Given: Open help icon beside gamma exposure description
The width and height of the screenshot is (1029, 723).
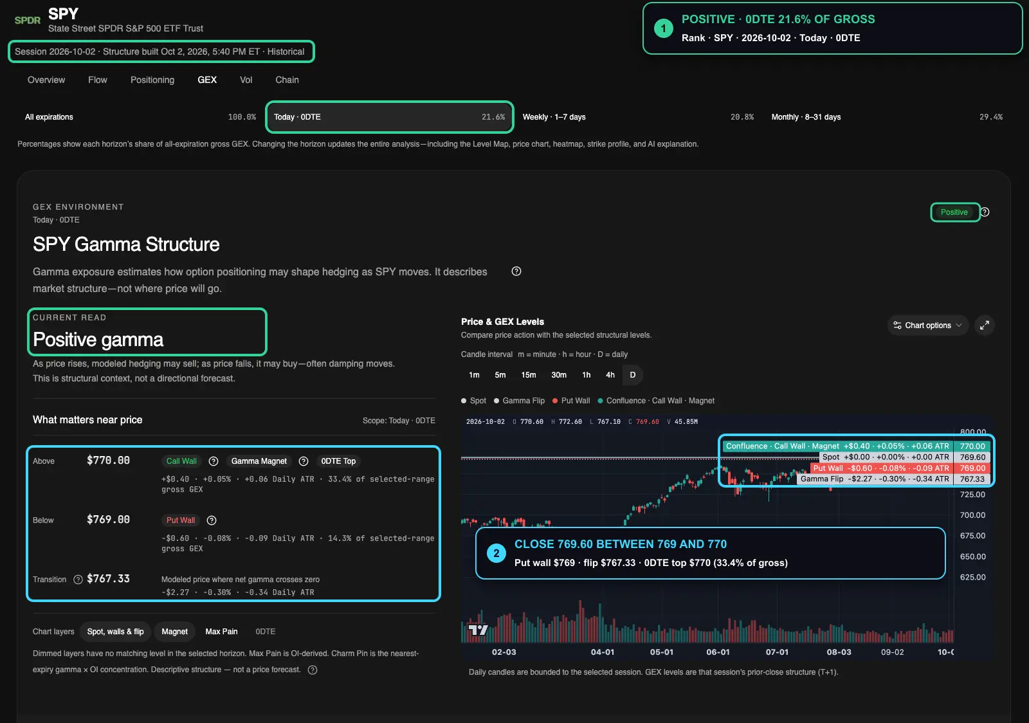Looking at the screenshot, I should pyautogui.click(x=516, y=271).
